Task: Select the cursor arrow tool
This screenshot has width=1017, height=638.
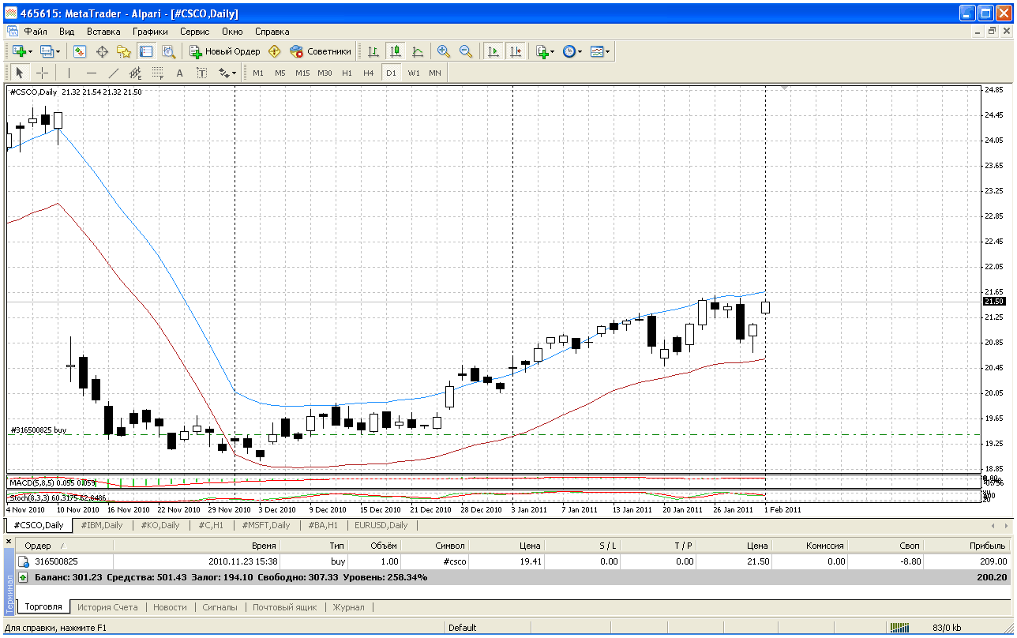Action: tap(20, 73)
